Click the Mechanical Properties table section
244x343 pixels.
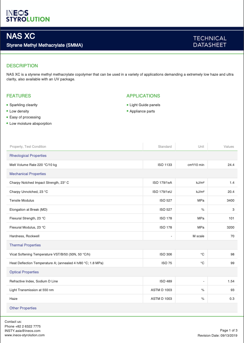(28, 174)
